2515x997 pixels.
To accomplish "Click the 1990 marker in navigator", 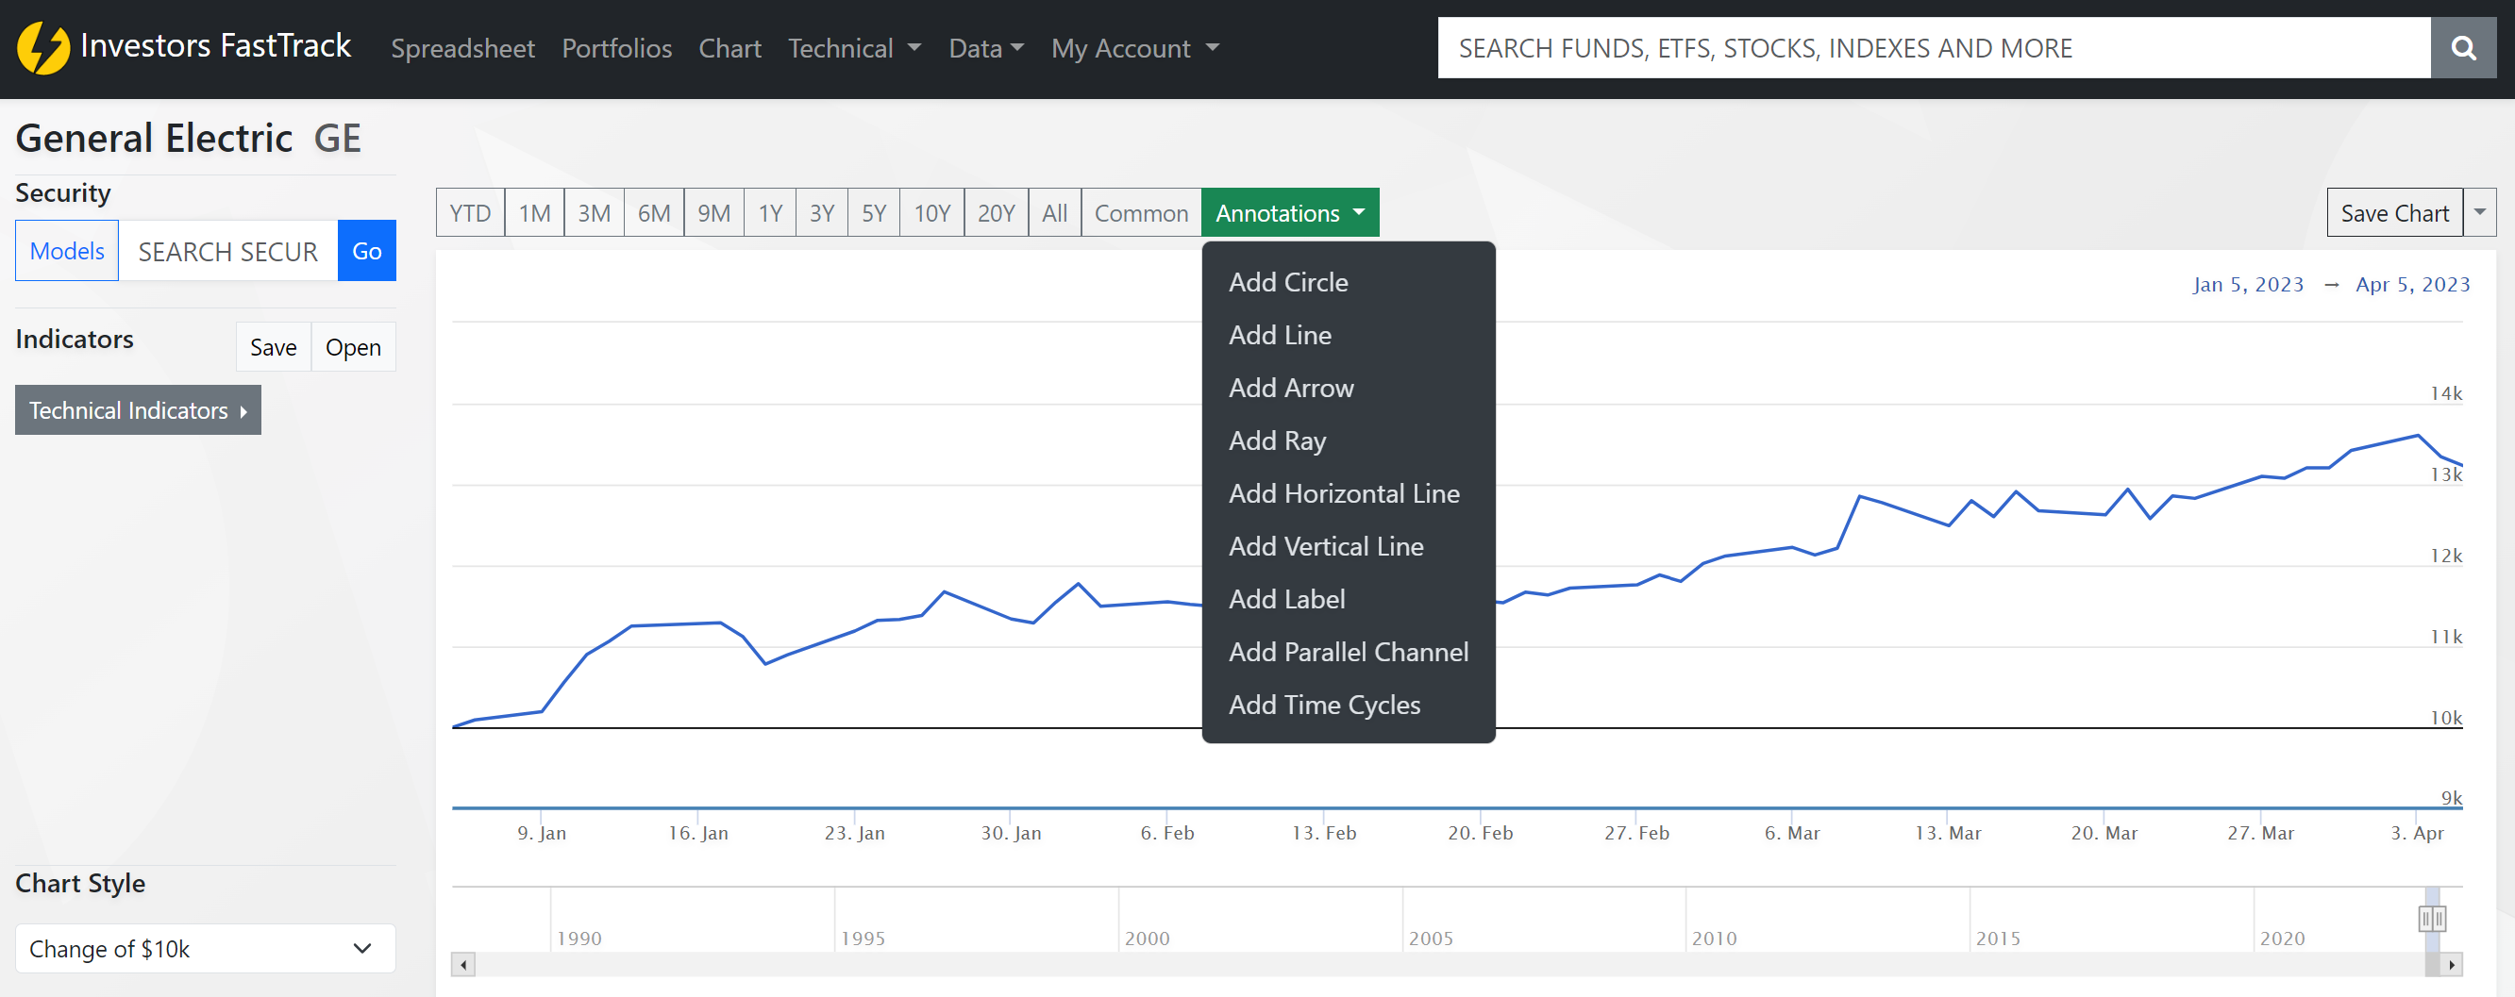I will click(578, 939).
